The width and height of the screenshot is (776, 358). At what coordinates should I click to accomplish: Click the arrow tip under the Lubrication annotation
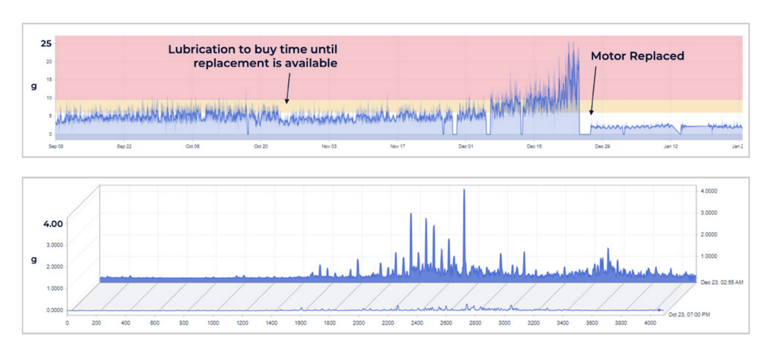(287, 103)
